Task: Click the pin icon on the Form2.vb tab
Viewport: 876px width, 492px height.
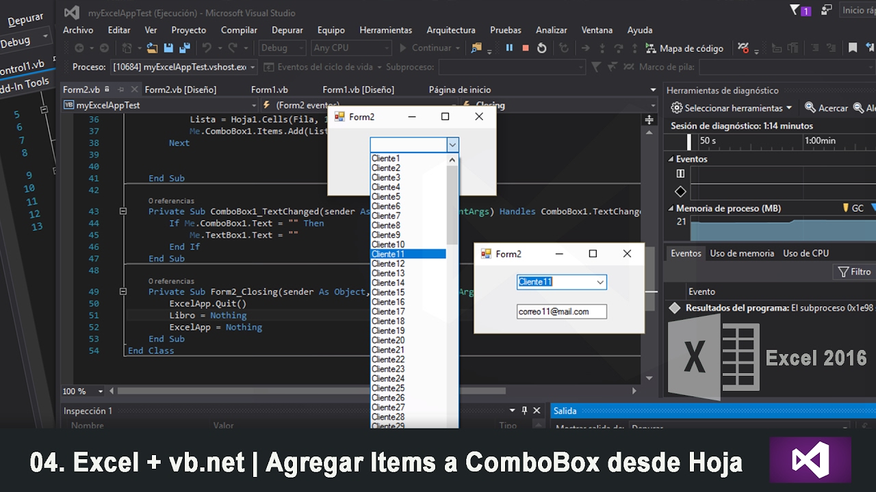Action: pos(120,90)
